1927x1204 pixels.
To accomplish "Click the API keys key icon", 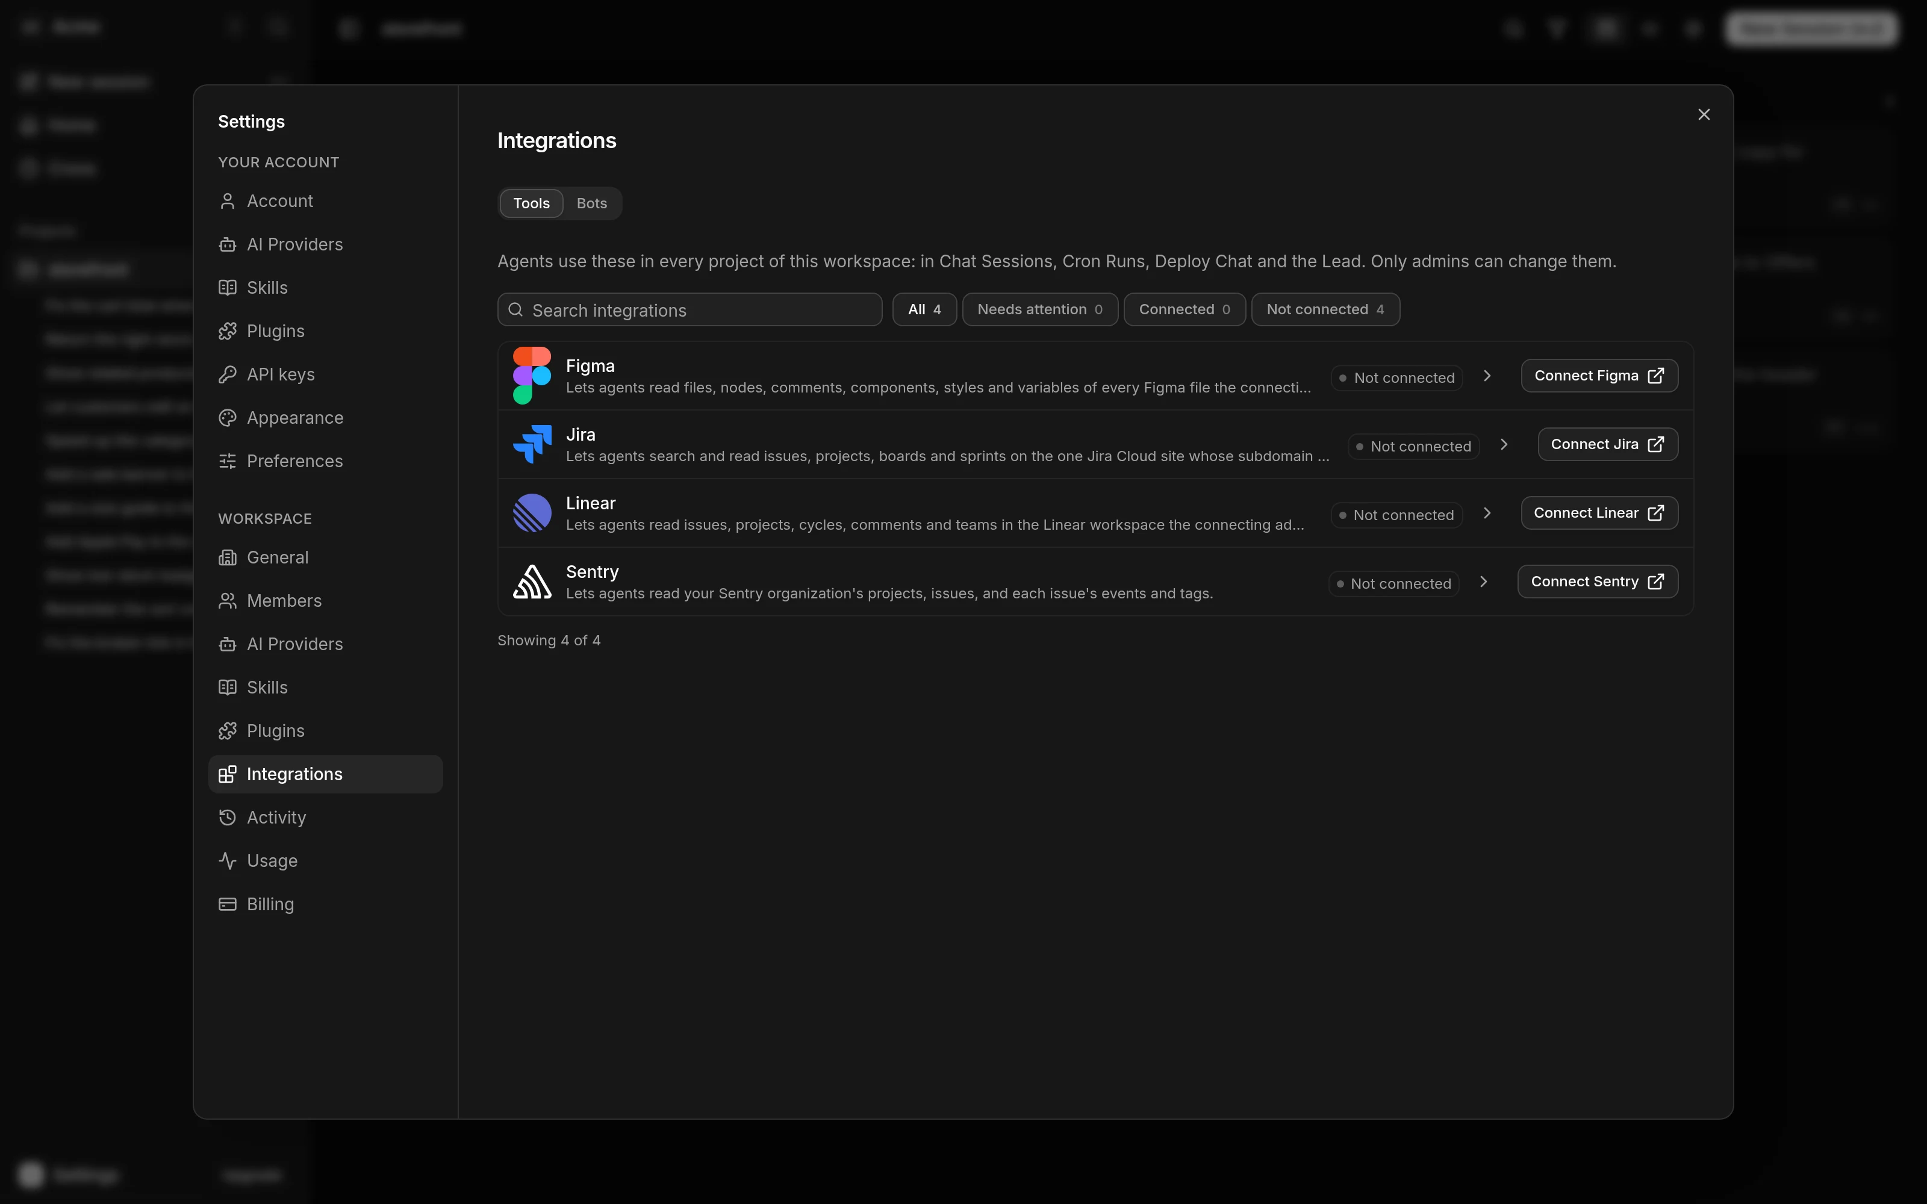I will pyautogui.click(x=228, y=374).
